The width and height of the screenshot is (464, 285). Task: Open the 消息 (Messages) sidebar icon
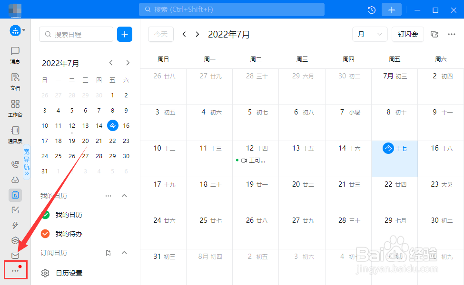pos(15,55)
